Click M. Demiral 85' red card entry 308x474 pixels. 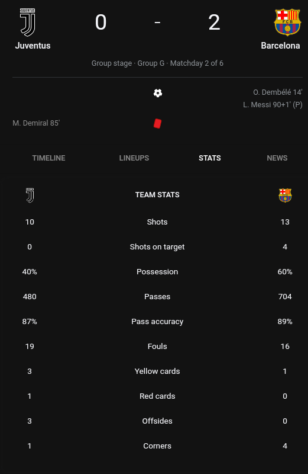tap(36, 123)
